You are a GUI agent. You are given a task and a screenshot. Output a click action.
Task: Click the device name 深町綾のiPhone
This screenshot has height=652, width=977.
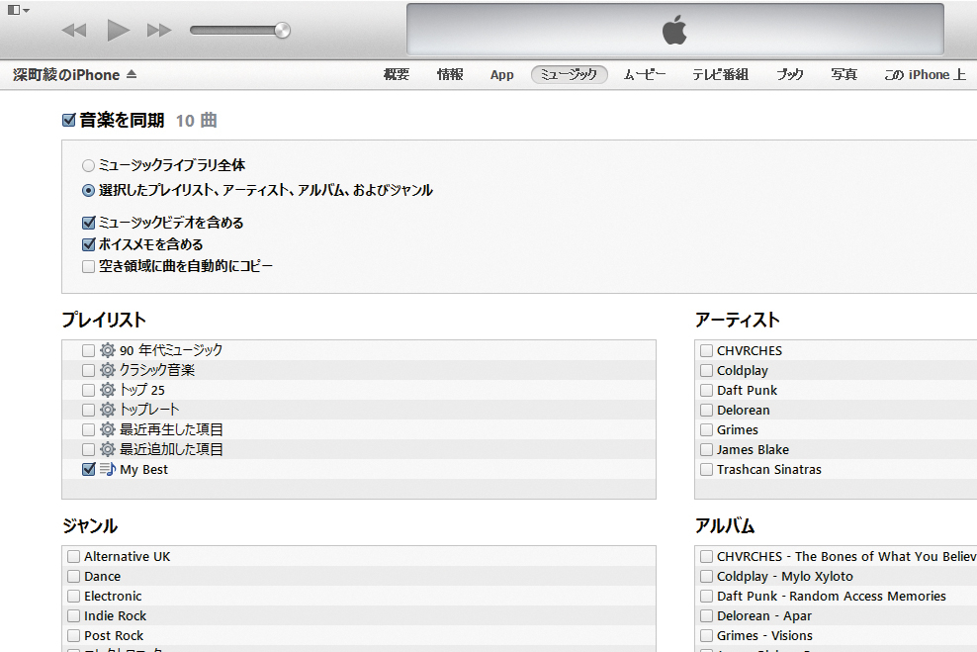pyautogui.click(x=66, y=75)
